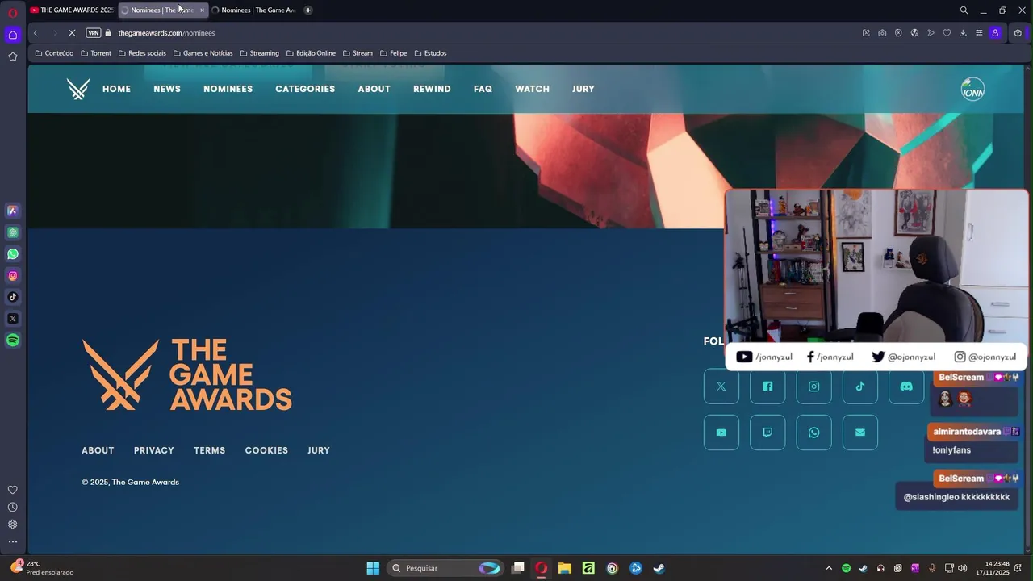The width and height of the screenshot is (1033, 581).
Task: Show hidden system tray icons chevron
Action: coord(829,568)
